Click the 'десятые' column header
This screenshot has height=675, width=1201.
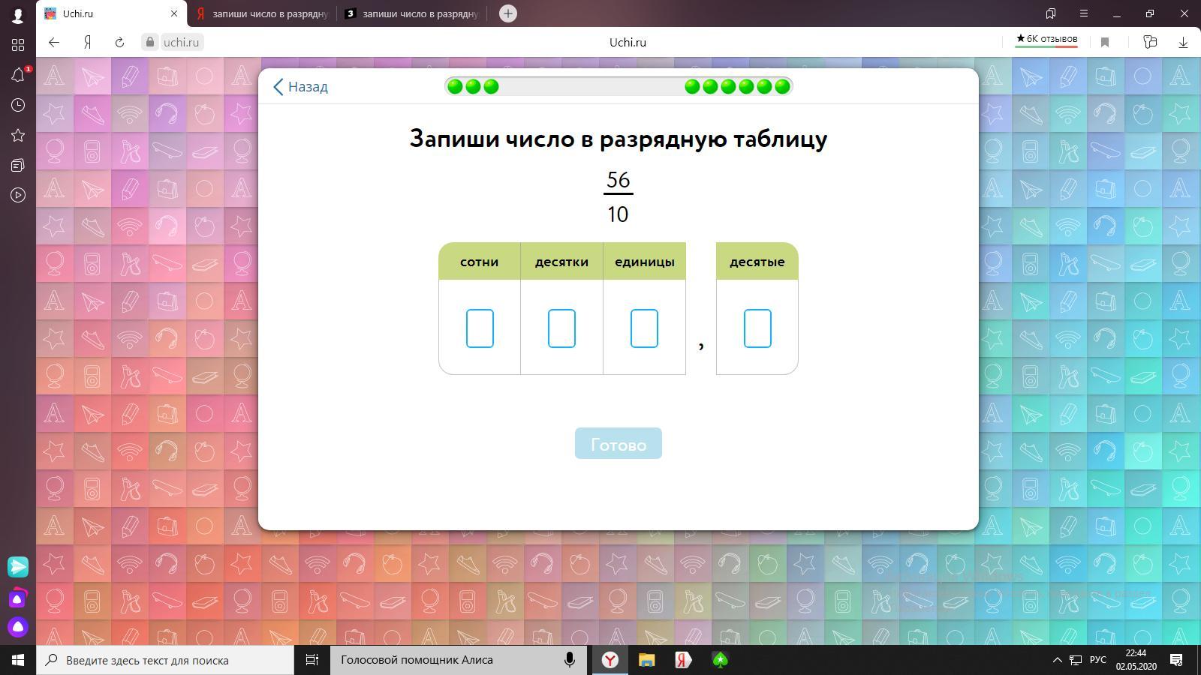(x=757, y=262)
